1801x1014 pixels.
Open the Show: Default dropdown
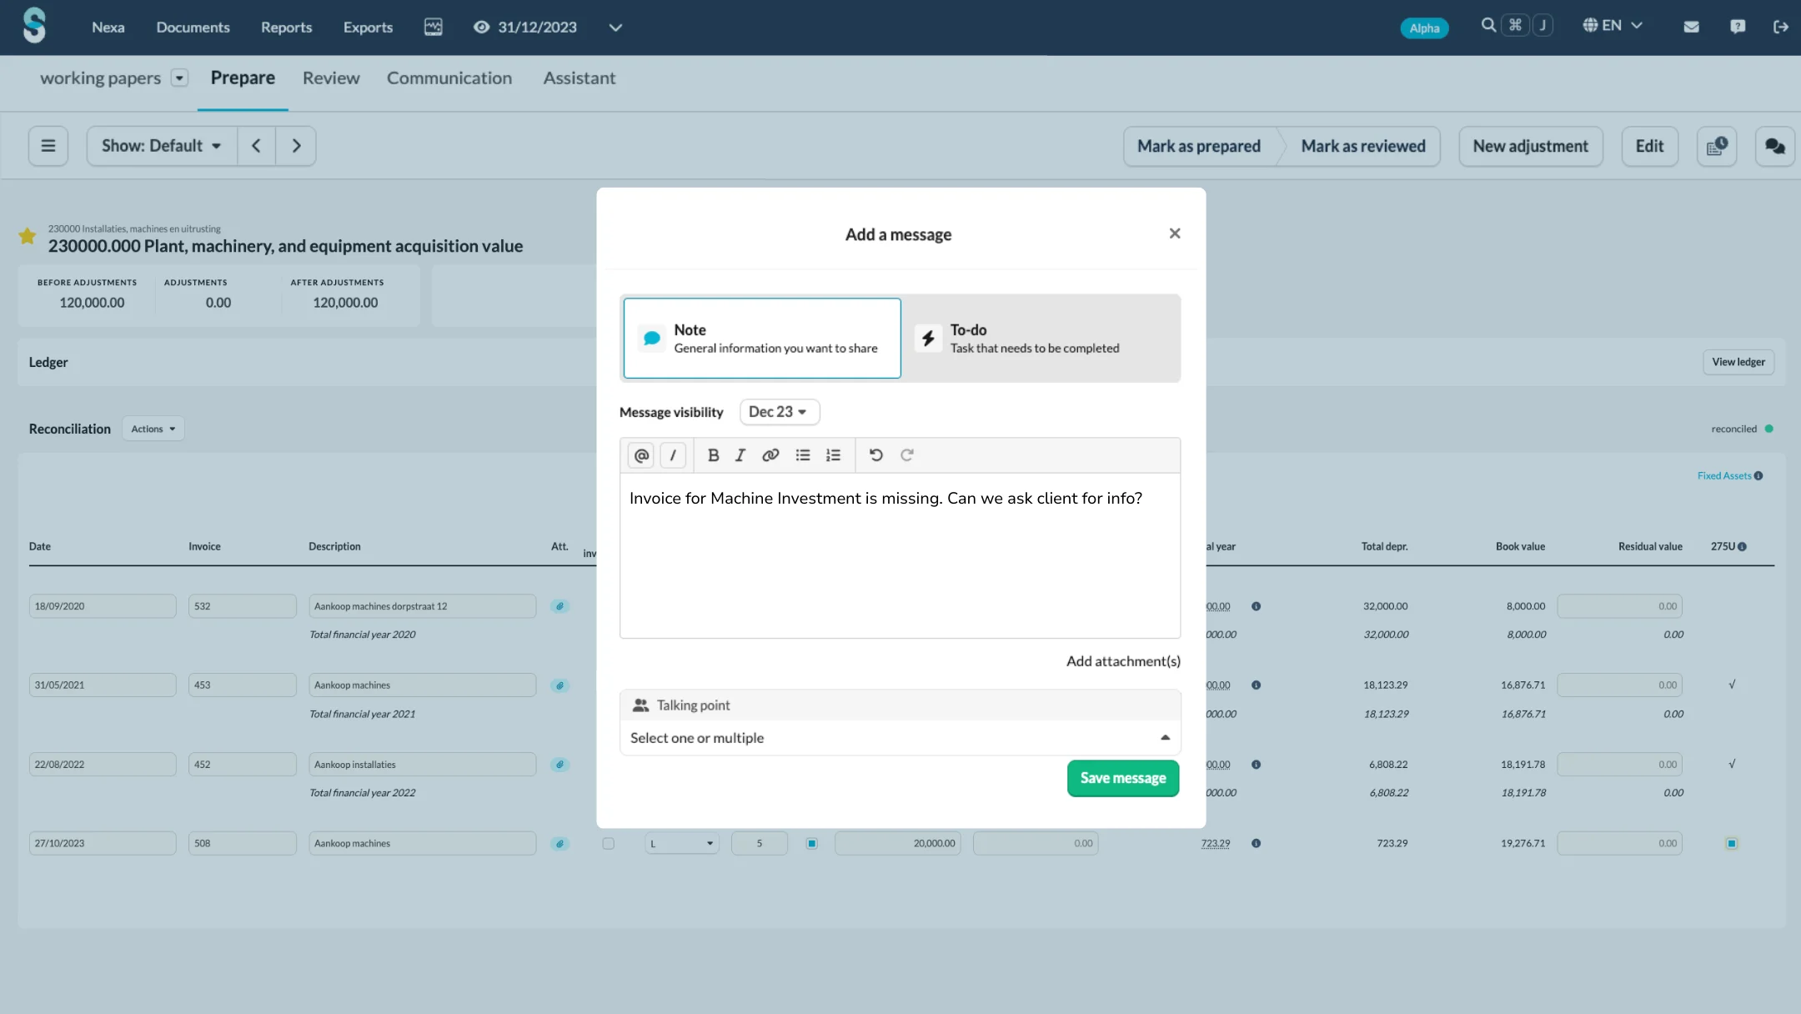162,146
